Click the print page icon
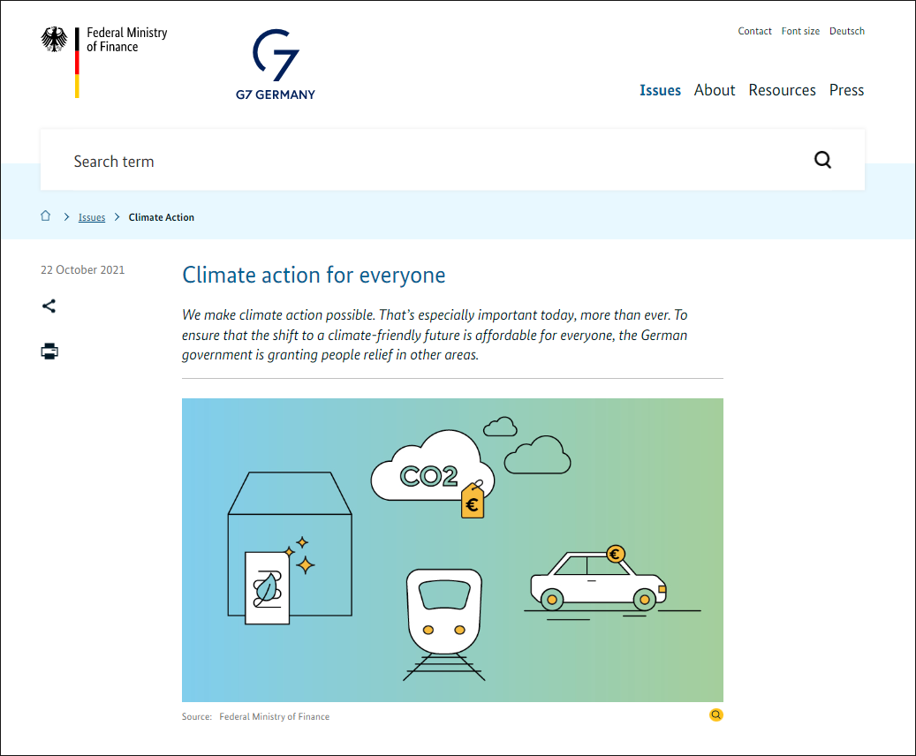 point(49,352)
